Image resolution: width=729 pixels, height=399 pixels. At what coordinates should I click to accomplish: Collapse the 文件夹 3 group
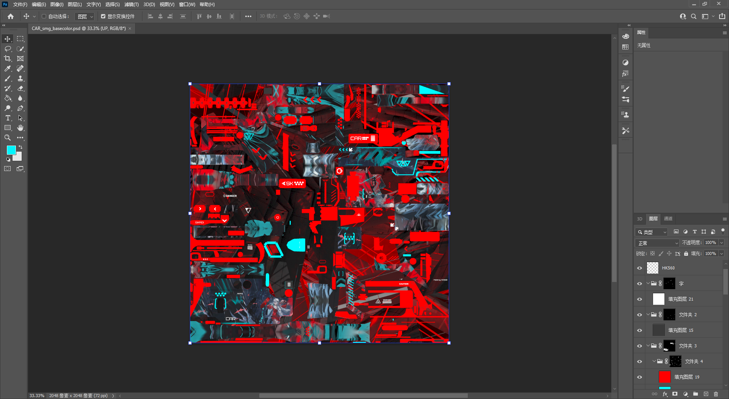pyautogui.click(x=648, y=345)
